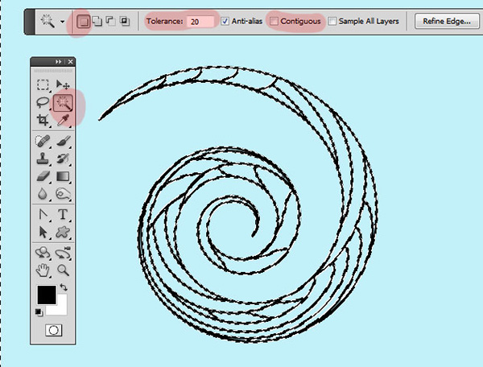Select the Move tool

pyautogui.click(x=63, y=85)
